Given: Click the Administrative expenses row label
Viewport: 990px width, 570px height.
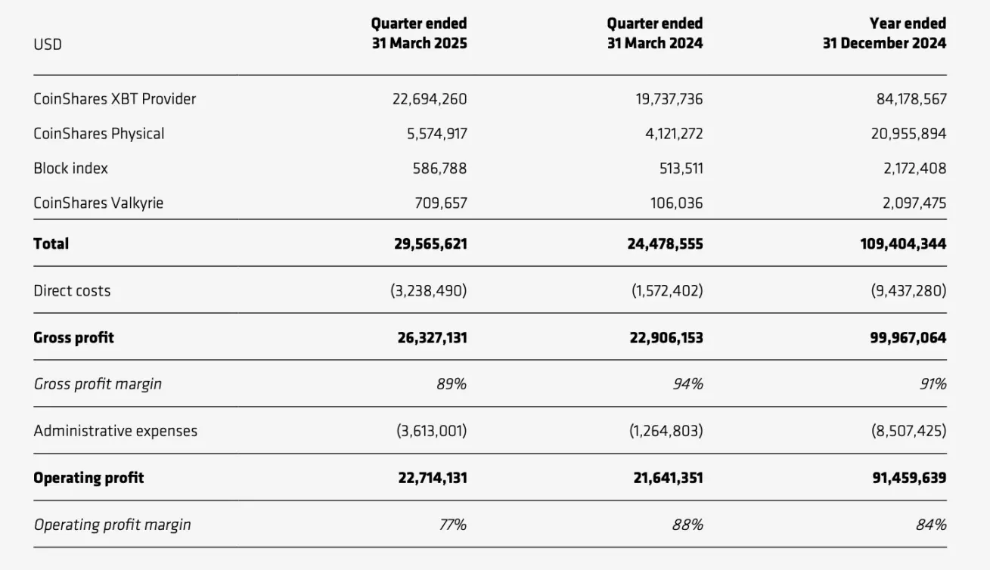Looking at the screenshot, I should (x=115, y=431).
